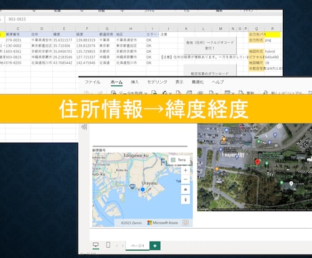Image resolution: width=312 pixels, height=258 pixels.
Task: Switch to desktop layout view
Action: [96, 245]
